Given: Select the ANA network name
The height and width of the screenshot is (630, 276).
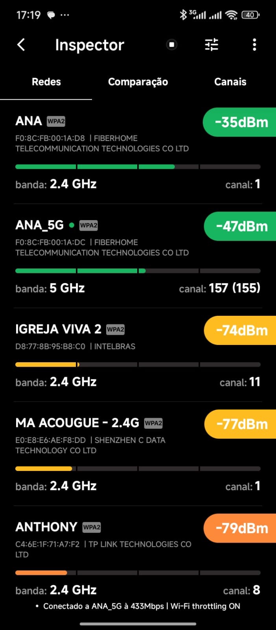Looking at the screenshot, I should [x=29, y=121].
